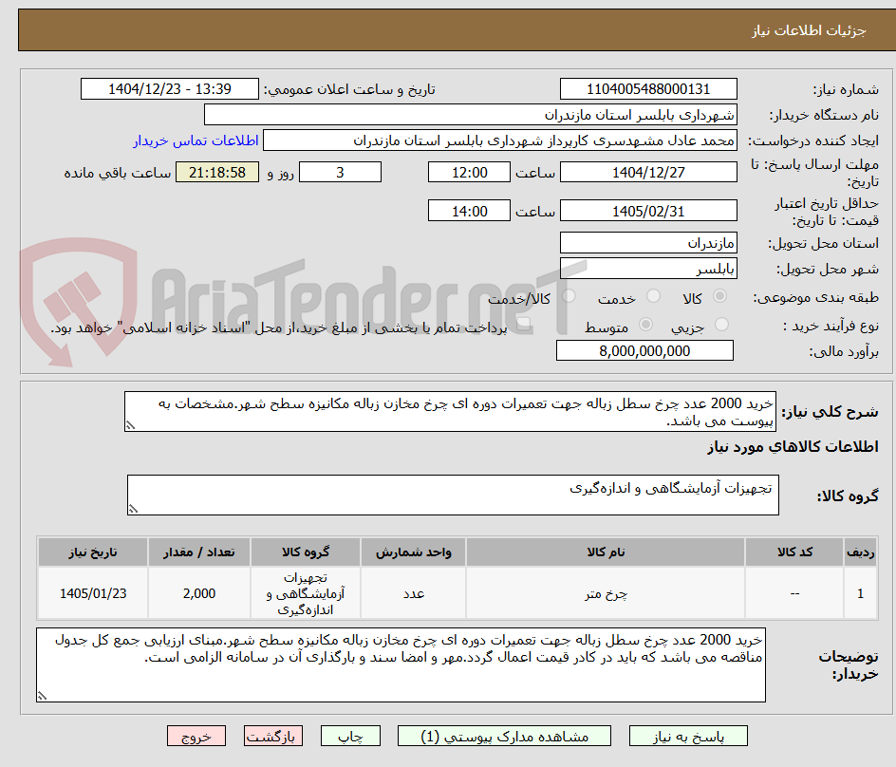Click the validity time field 14:00

pyautogui.click(x=469, y=211)
